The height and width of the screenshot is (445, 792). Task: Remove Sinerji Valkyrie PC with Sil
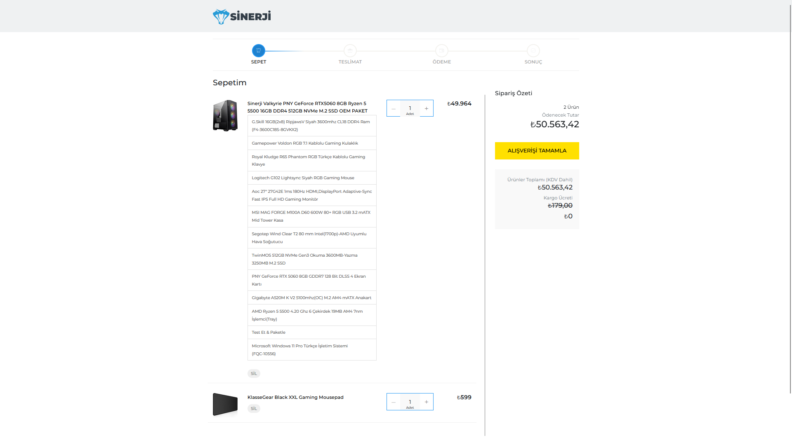click(x=254, y=373)
